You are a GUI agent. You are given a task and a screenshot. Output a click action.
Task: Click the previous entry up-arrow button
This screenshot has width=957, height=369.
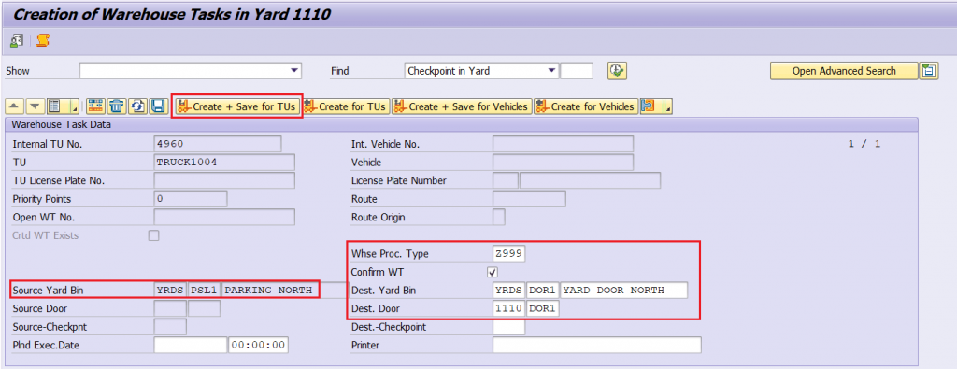[15, 106]
